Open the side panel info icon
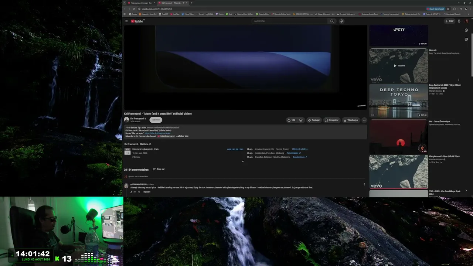The height and width of the screenshot is (266, 473). pyautogui.click(x=466, y=30)
